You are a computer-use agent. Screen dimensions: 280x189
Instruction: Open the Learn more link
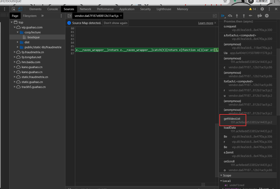(x=206, y=23)
